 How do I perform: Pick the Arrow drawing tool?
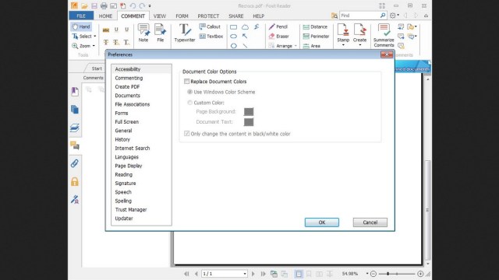(245, 37)
